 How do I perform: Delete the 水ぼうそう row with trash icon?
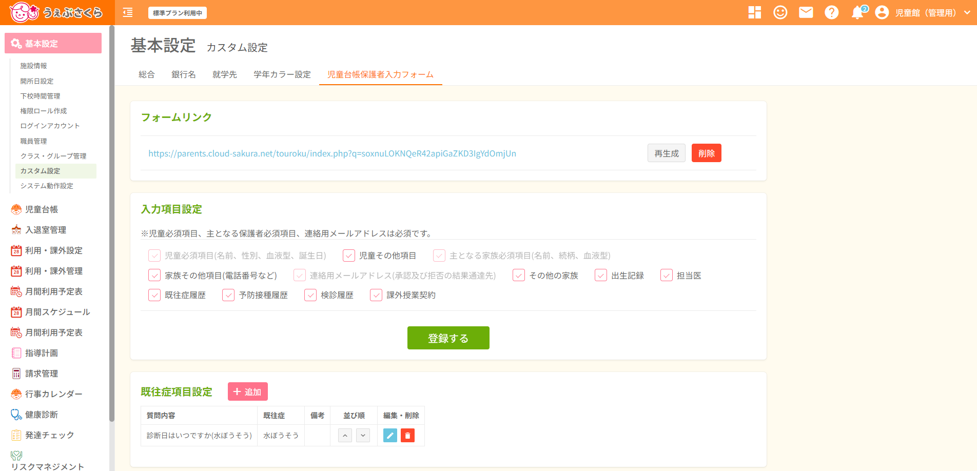407,436
